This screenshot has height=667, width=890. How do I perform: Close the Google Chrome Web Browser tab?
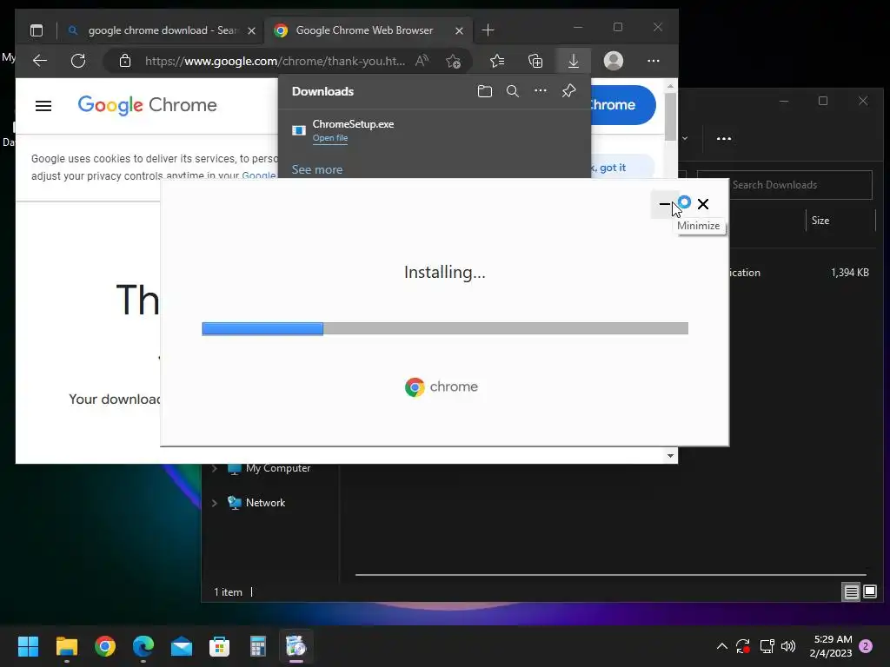(459, 30)
